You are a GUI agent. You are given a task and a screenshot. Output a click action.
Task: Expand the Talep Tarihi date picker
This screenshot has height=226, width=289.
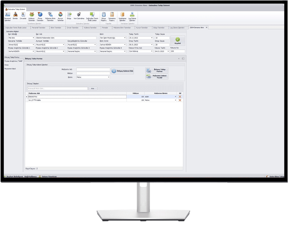[x=152, y=38]
